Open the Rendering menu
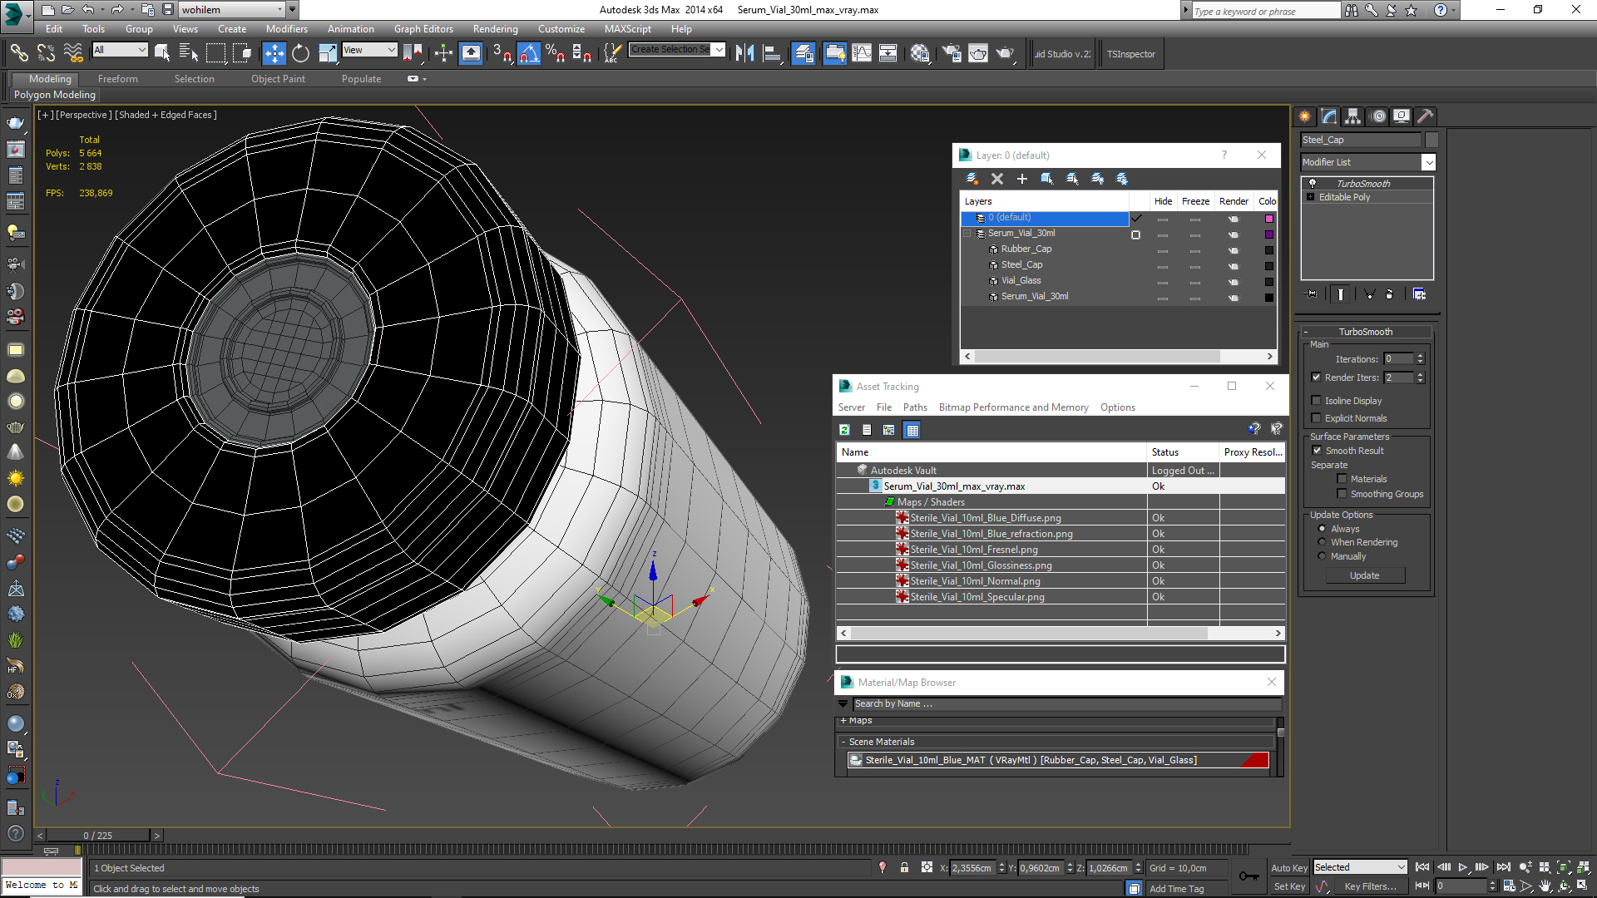This screenshot has width=1597, height=898. point(495,28)
